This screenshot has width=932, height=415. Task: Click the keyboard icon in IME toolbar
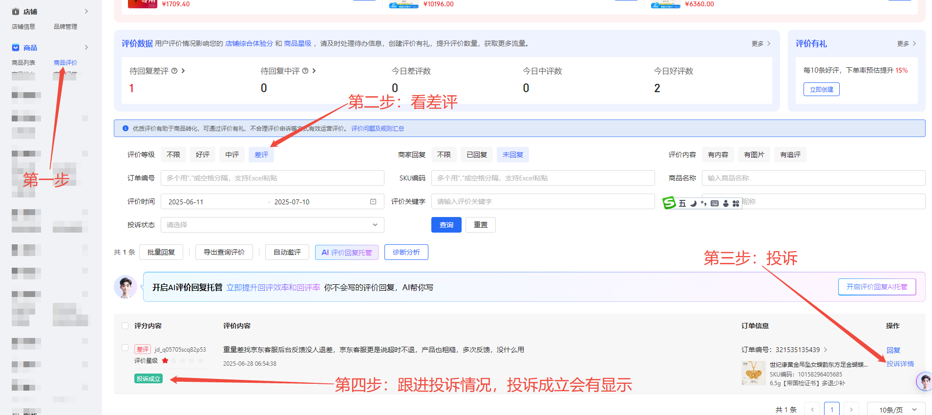tap(715, 203)
